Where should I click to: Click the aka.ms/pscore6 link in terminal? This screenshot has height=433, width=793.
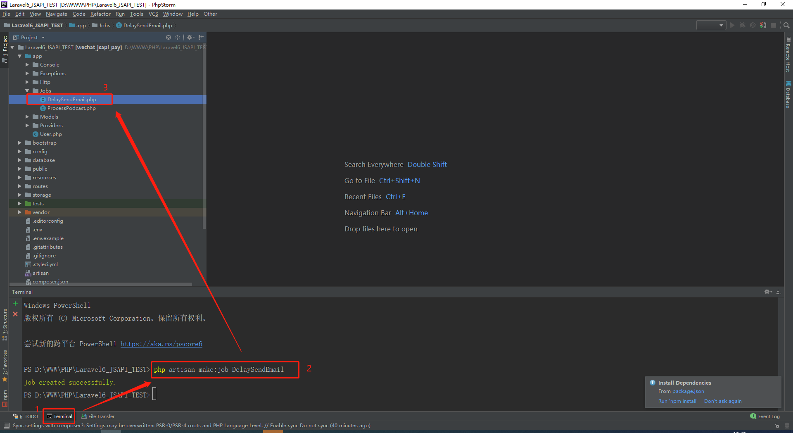point(161,344)
